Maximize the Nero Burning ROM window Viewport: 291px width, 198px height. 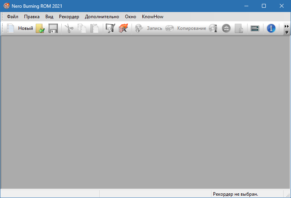pos(264,6)
